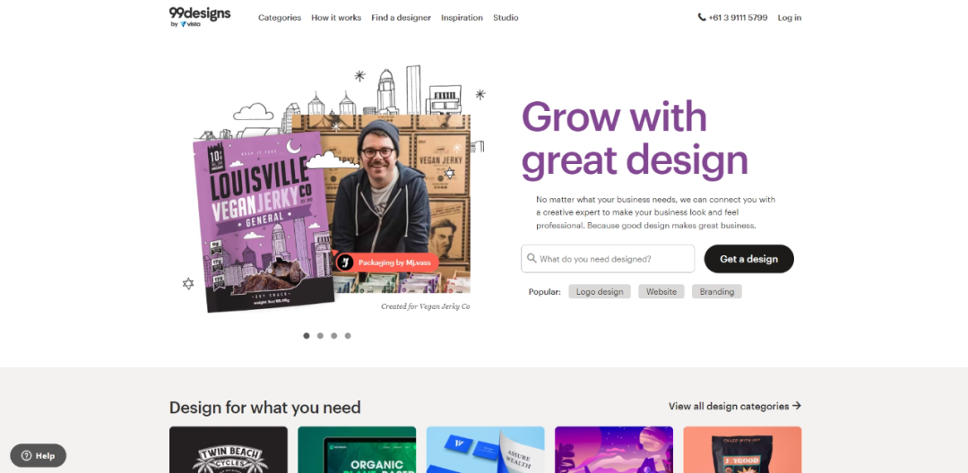This screenshot has width=968, height=473.
Task: Click the search magnifier icon in field
Action: point(532,258)
